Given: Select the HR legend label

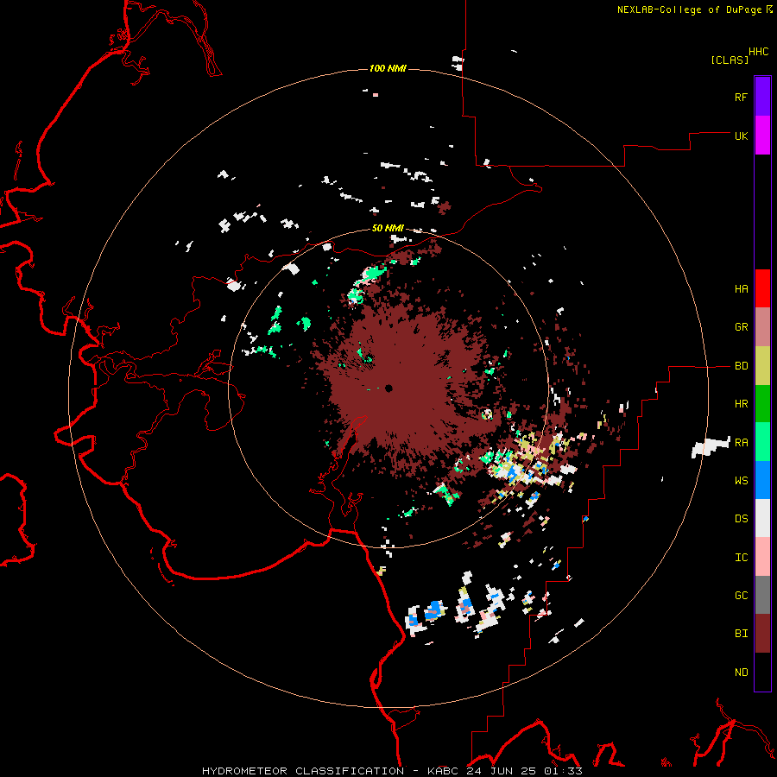Looking at the screenshot, I should click(x=741, y=404).
